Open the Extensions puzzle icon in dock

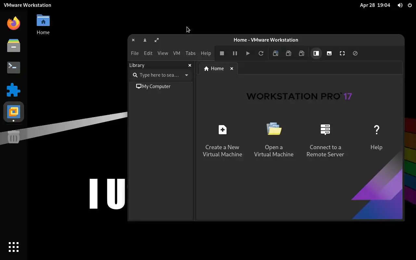(x=14, y=90)
